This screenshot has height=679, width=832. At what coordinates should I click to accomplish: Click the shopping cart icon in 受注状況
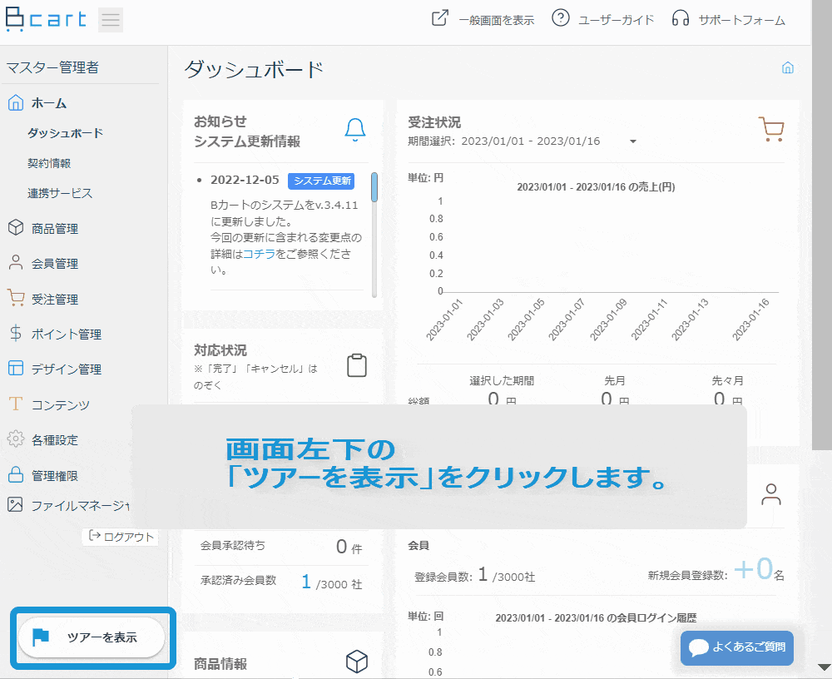771,129
